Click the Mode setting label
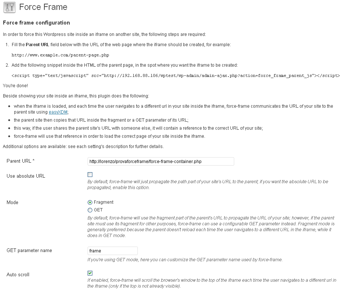Screen dimensions: 342x292 pos(12,202)
